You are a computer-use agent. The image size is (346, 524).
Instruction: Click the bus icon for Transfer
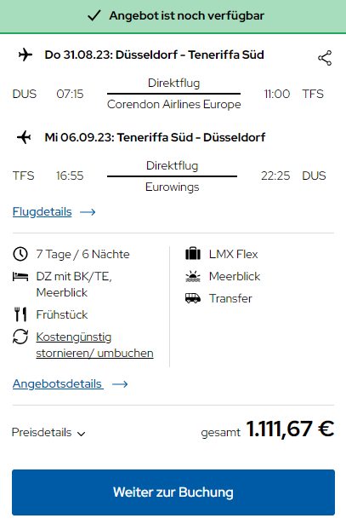tap(193, 298)
